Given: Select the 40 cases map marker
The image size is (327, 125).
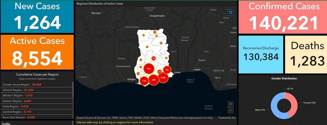Looking at the screenshot, I should [160, 72].
